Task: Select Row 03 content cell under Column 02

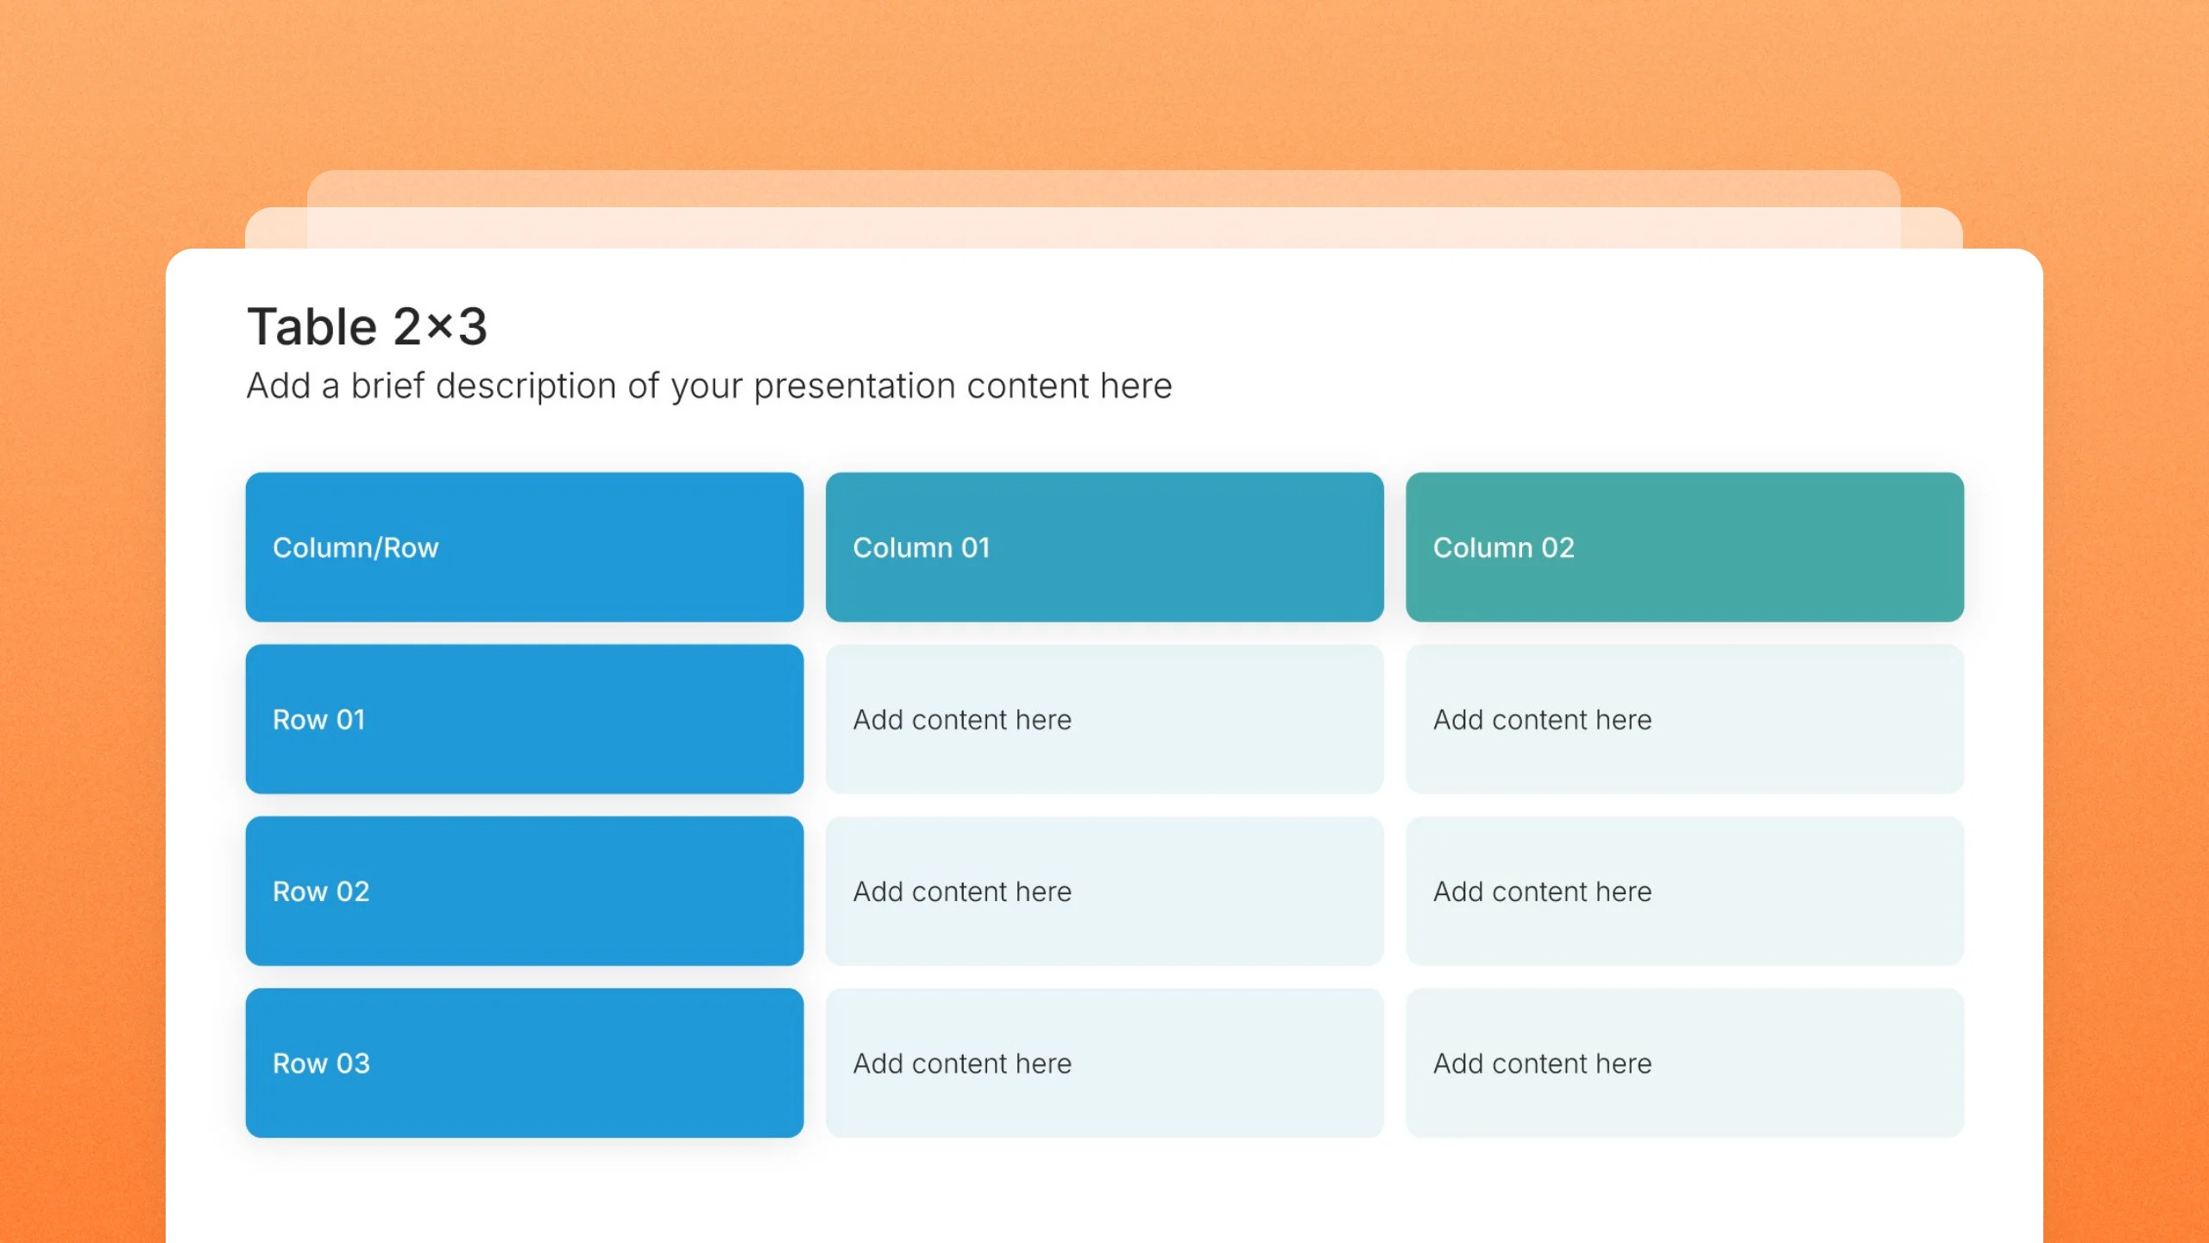Action: pos(1685,1063)
